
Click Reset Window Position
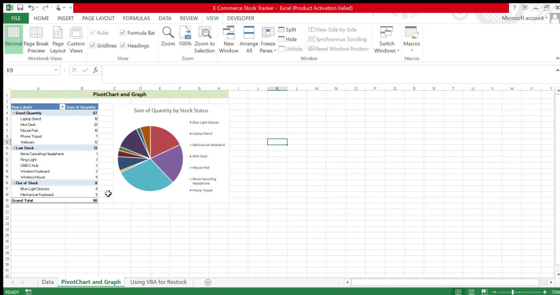click(x=338, y=49)
